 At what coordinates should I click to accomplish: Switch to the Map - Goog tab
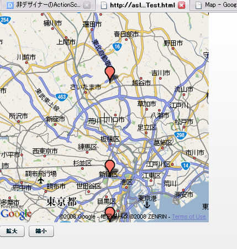tap(221, 5)
